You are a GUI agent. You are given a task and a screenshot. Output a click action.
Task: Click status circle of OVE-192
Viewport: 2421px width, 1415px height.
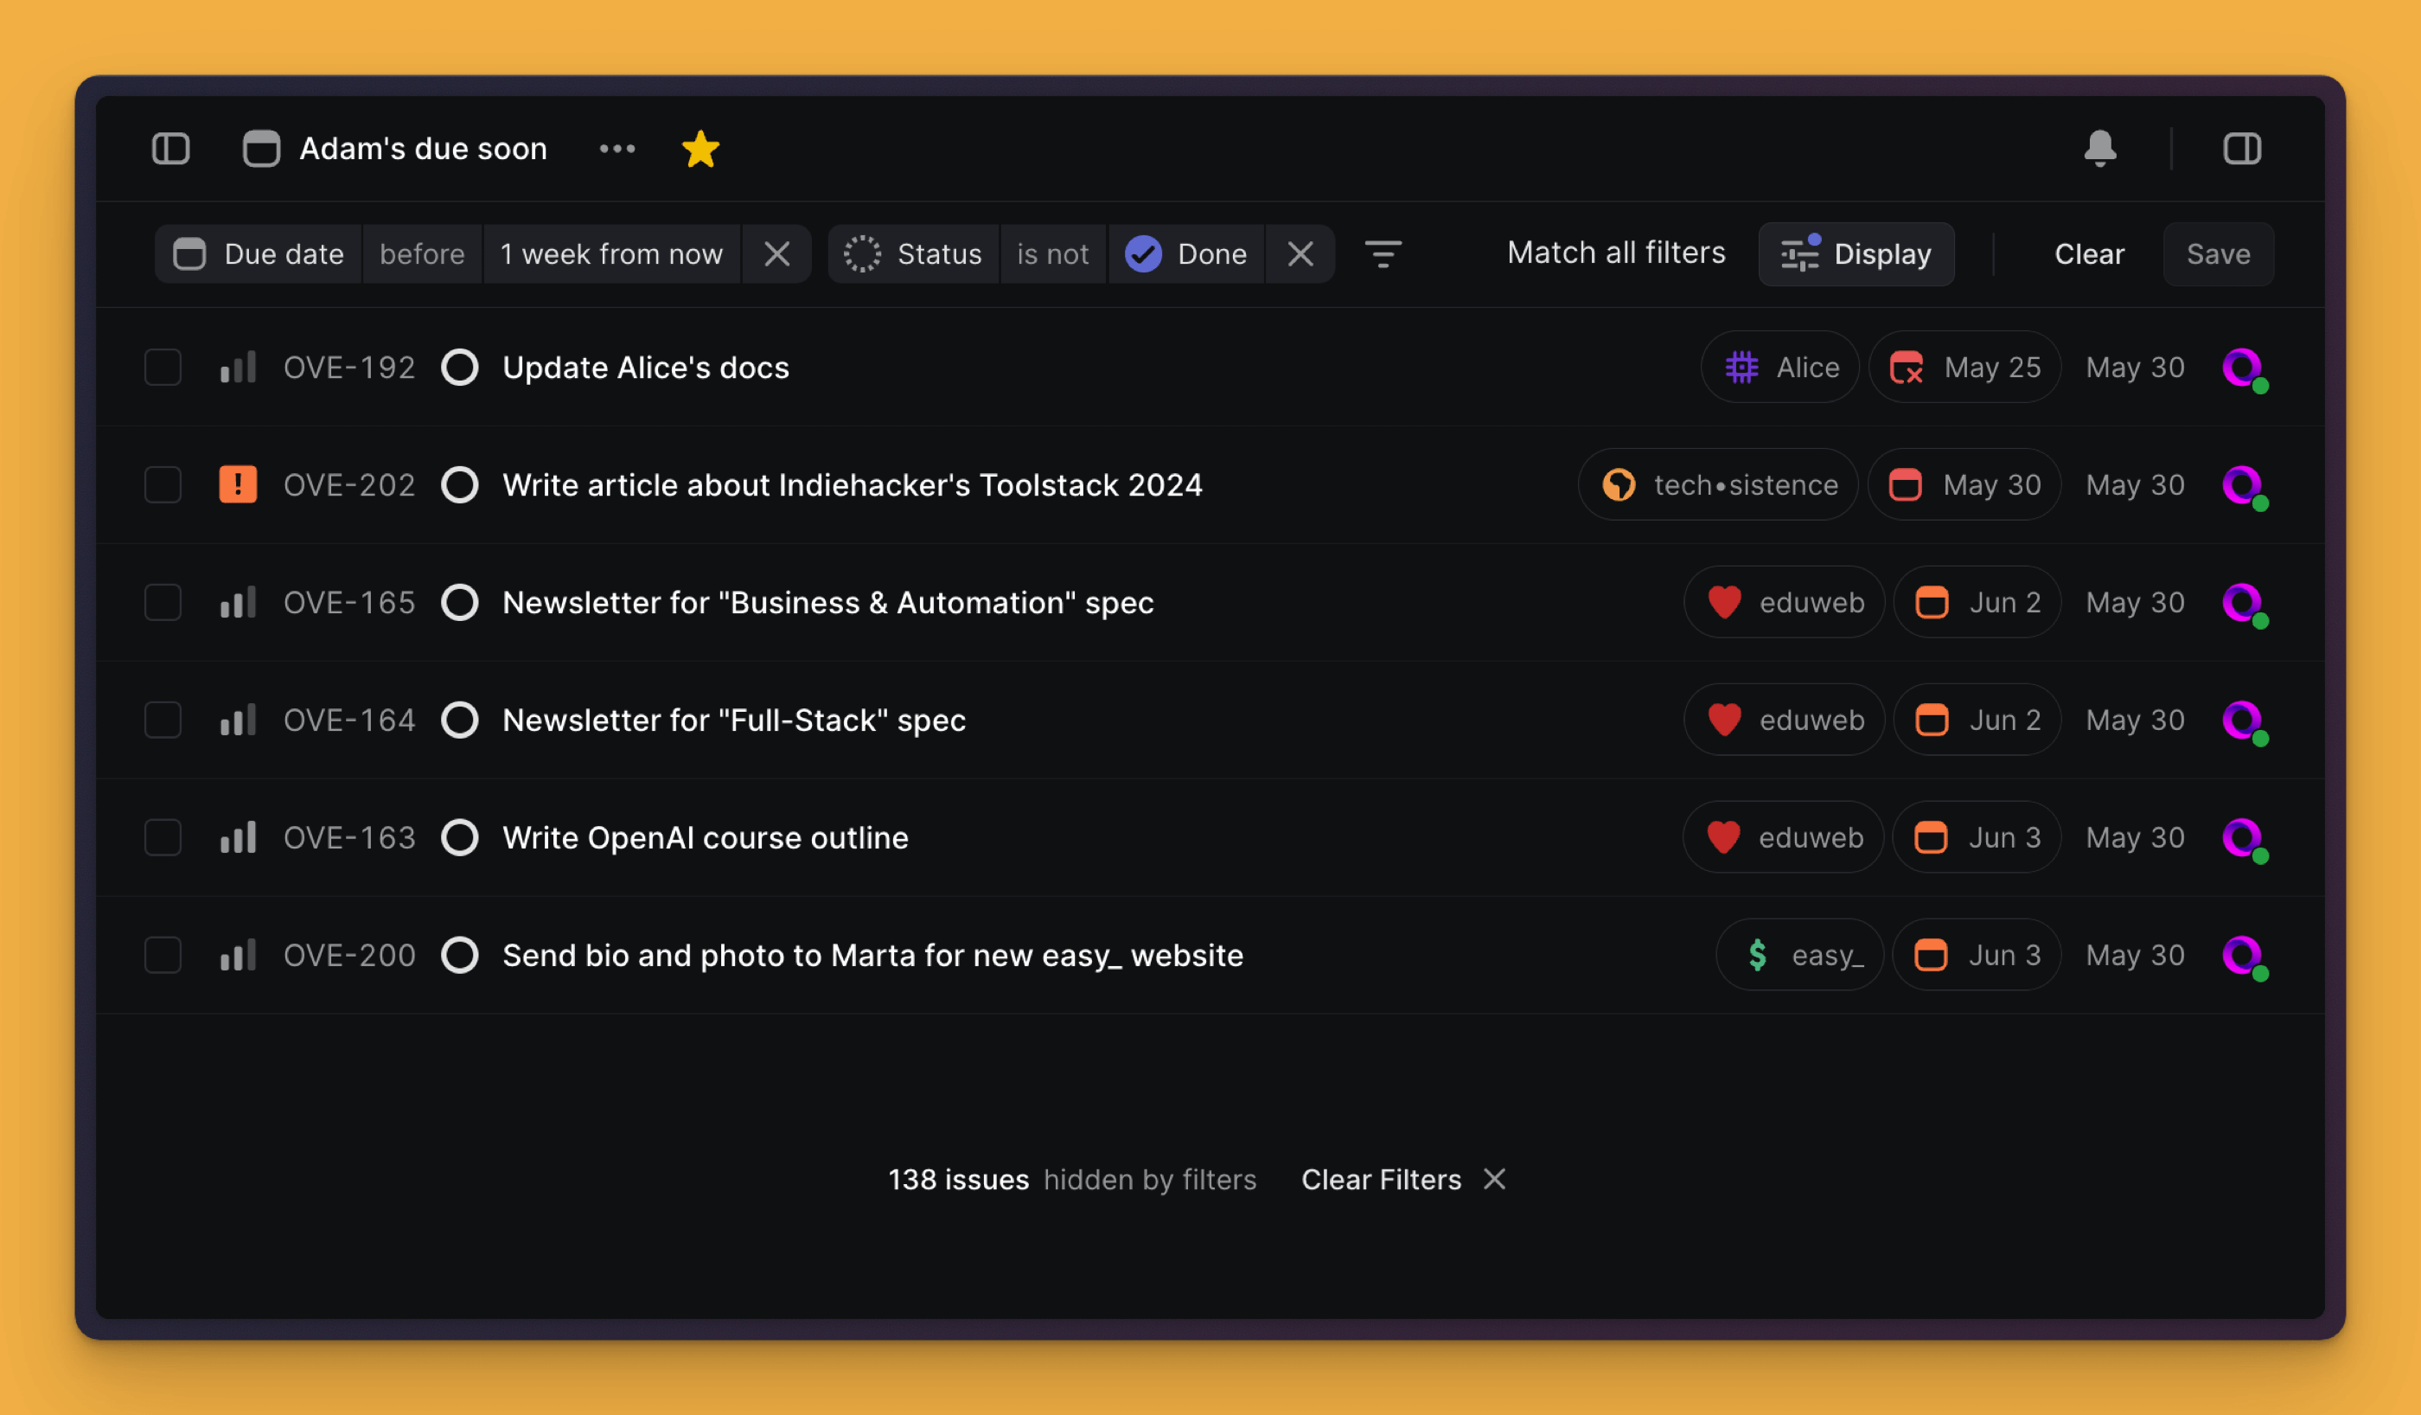[460, 368]
